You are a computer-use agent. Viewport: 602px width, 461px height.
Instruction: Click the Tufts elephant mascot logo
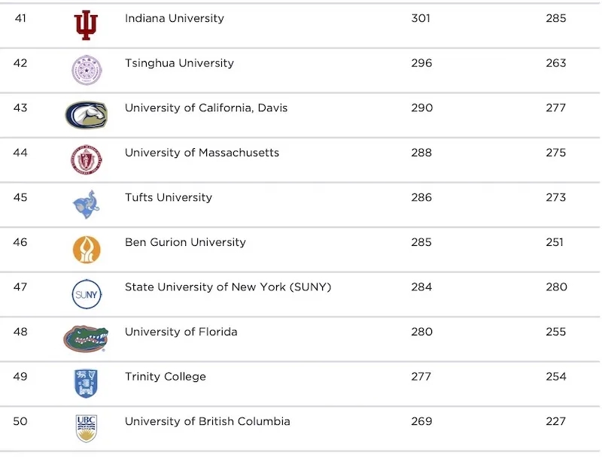[x=87, y=205]
